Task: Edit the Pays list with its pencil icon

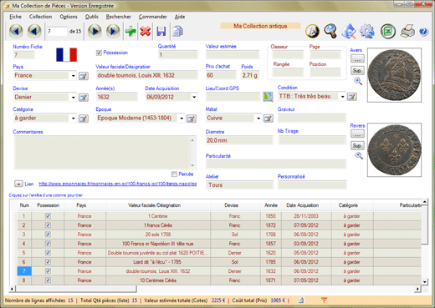Action: 84,76
